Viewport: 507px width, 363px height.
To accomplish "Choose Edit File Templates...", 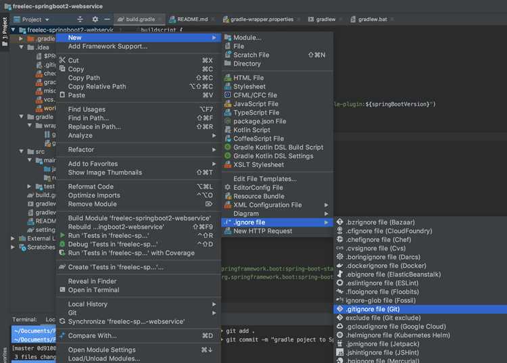I will pos(277,178).
